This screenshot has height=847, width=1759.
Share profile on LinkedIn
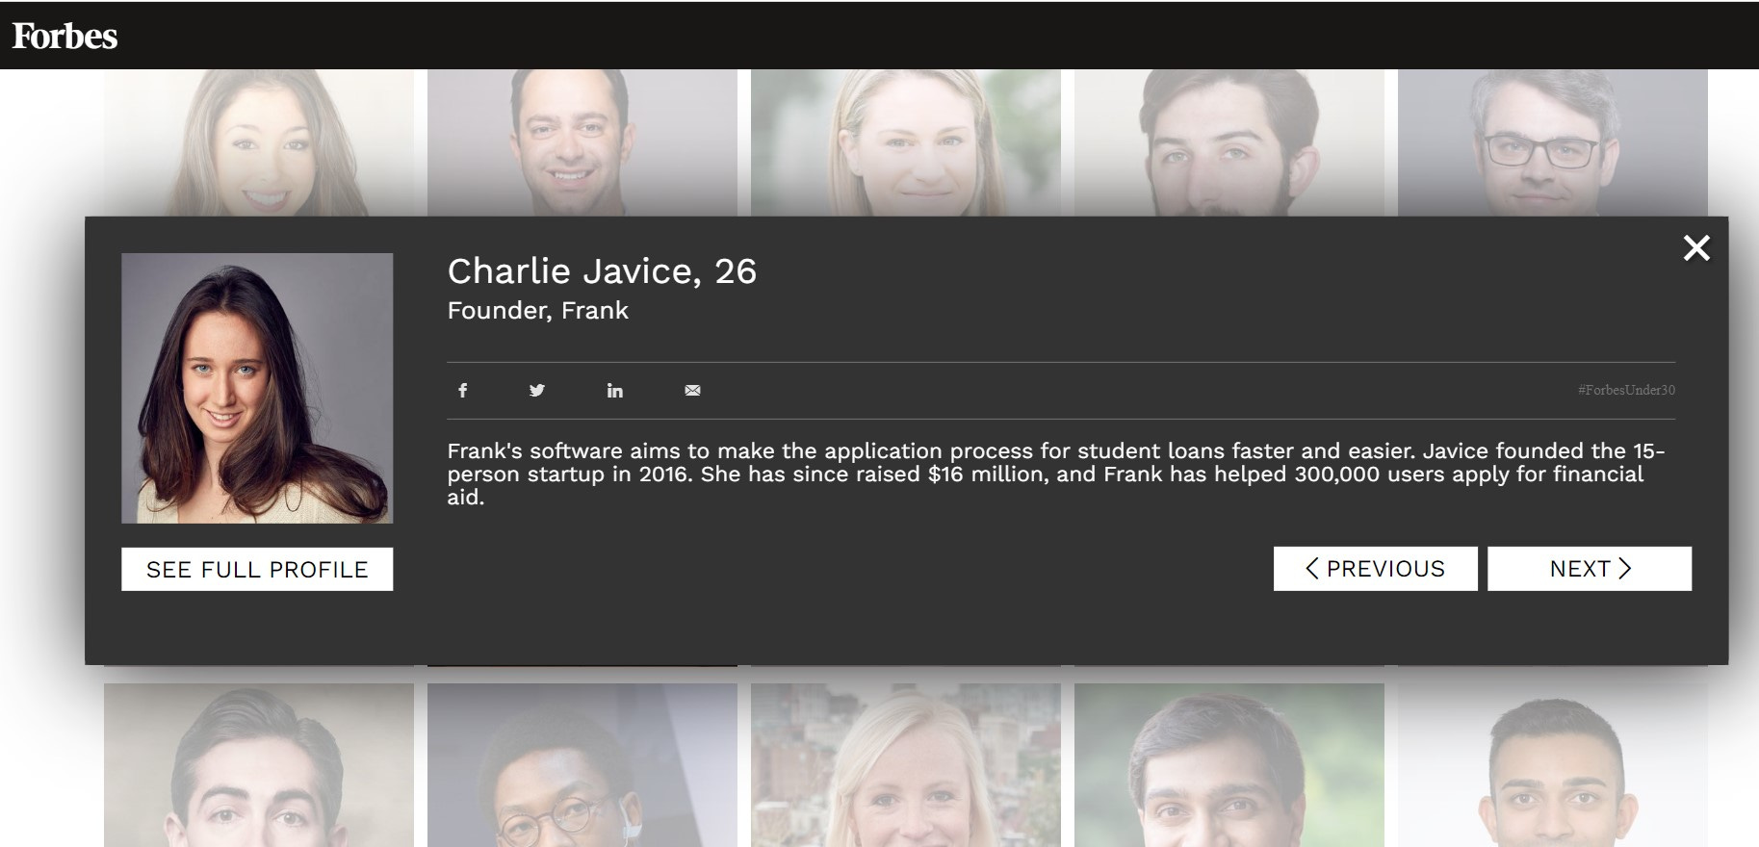614,390
